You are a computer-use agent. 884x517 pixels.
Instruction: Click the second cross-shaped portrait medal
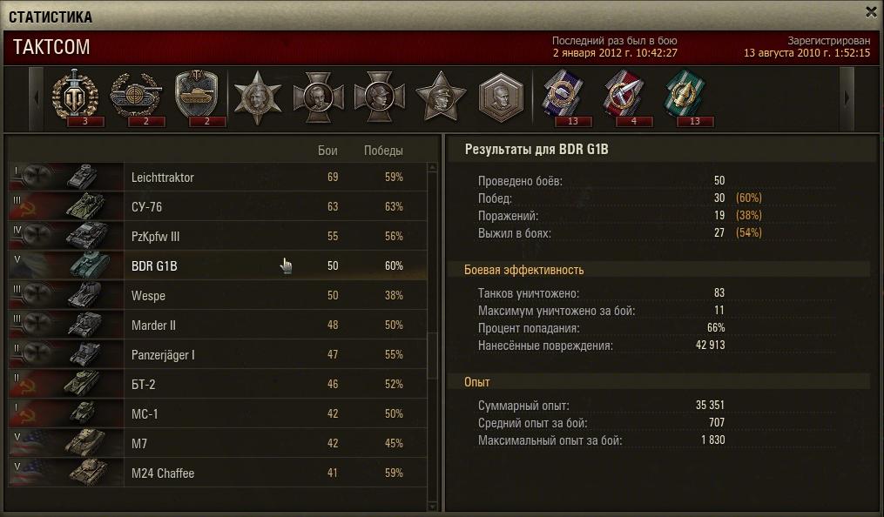point(380,97)
